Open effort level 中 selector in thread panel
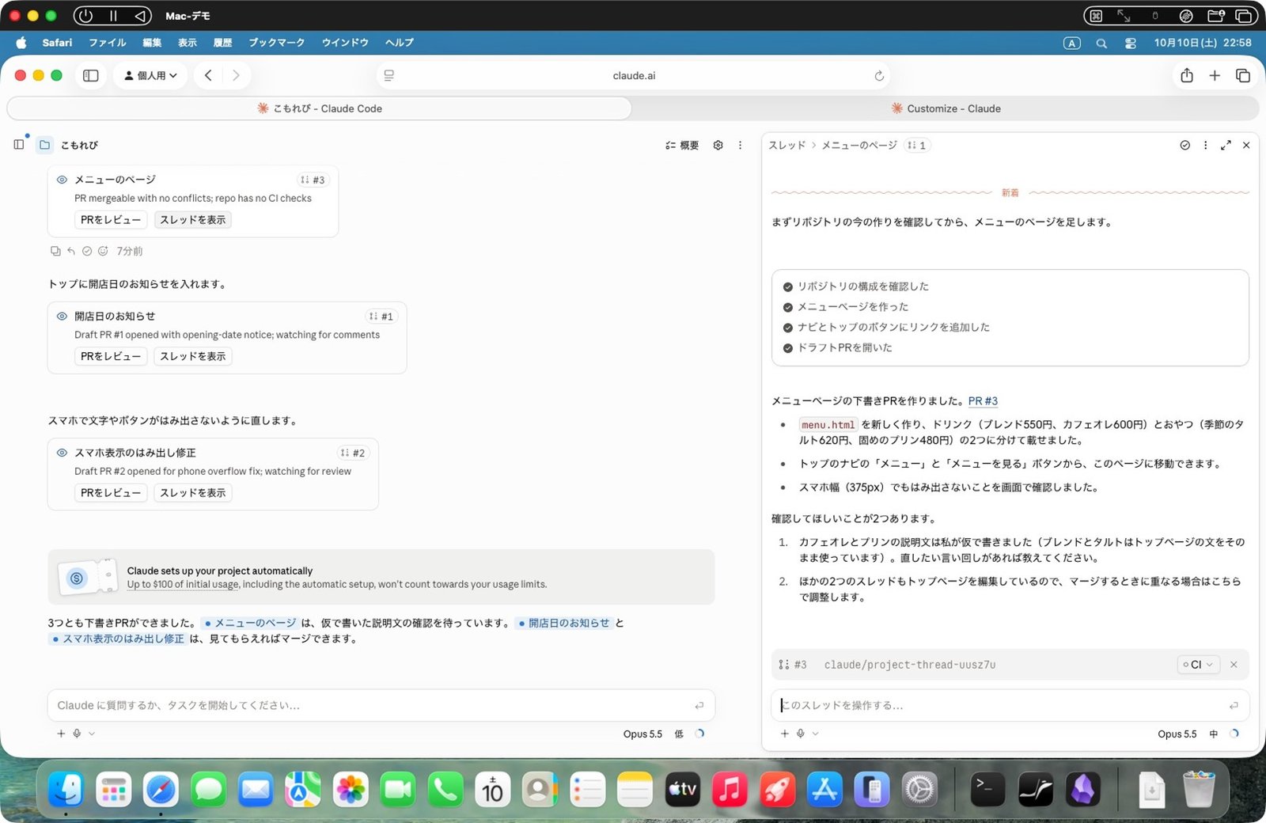 point(1214,734)
